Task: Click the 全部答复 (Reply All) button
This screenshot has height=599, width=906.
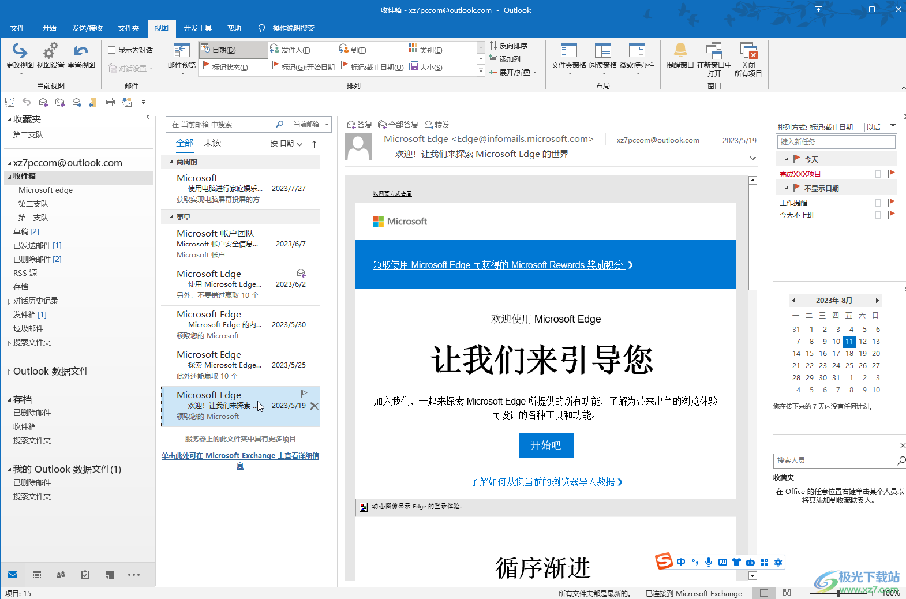Action: point(398,125)
